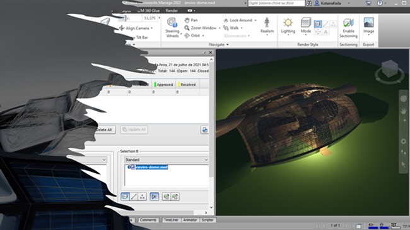This screenshot has width=410, height=230.
Task: Open the Zoom Window dropdown arrow
Action: pyautogui.click(x=220, y=28)
